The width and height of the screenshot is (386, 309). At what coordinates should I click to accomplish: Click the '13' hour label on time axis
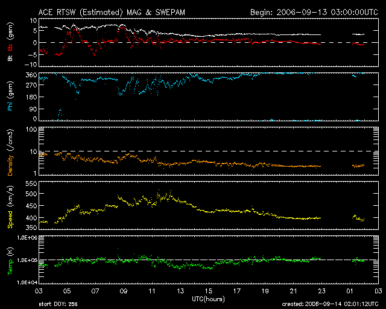tap(180, 291)
